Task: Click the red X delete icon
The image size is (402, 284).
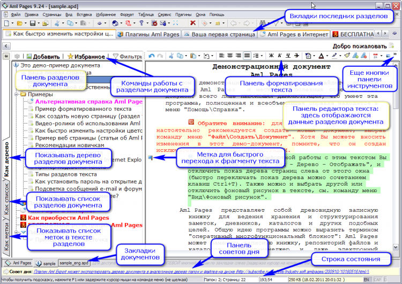Action: point(193,24)
